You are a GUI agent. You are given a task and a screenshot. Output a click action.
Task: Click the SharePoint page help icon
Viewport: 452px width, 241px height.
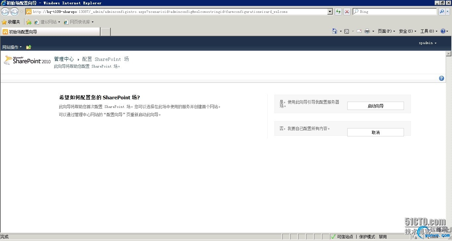click(x=441, y=78)
